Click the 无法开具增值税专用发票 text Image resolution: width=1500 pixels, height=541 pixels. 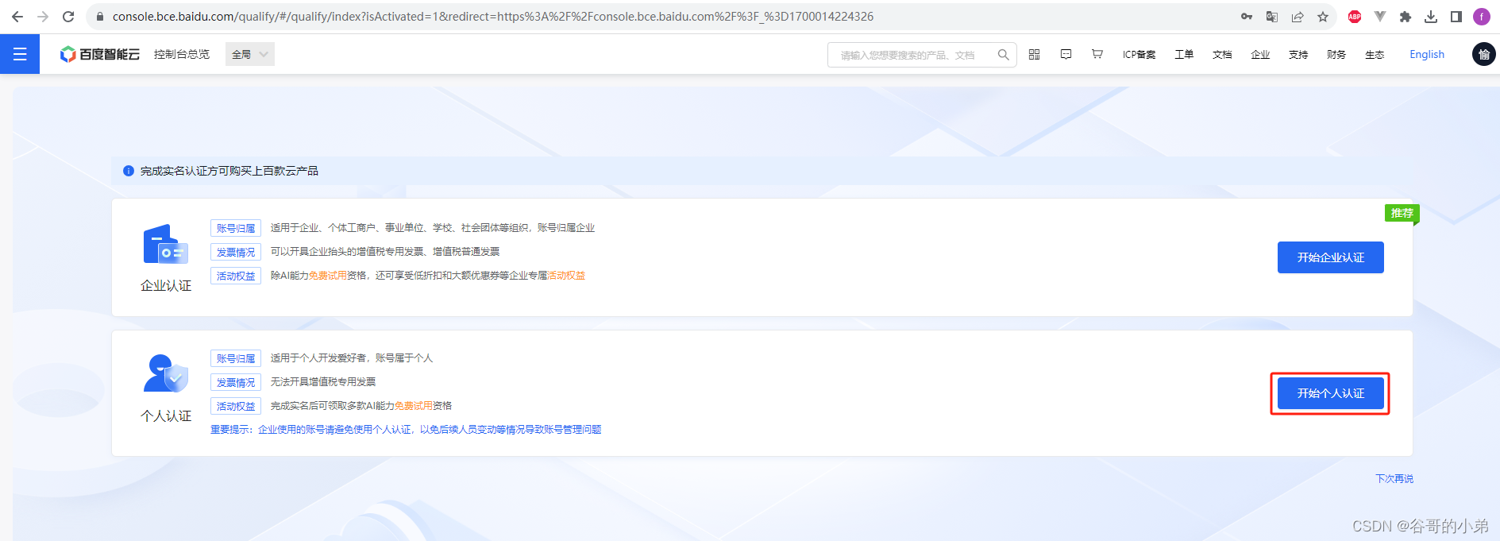323,382
